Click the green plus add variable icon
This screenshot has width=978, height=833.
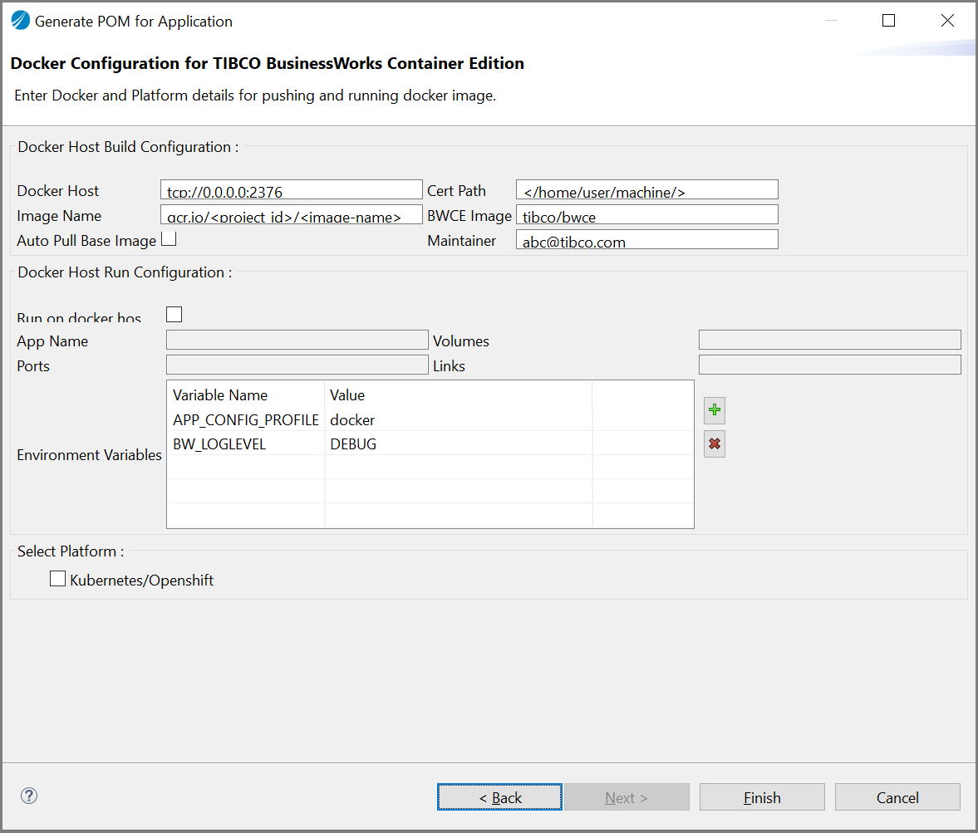tap(714, 410)
